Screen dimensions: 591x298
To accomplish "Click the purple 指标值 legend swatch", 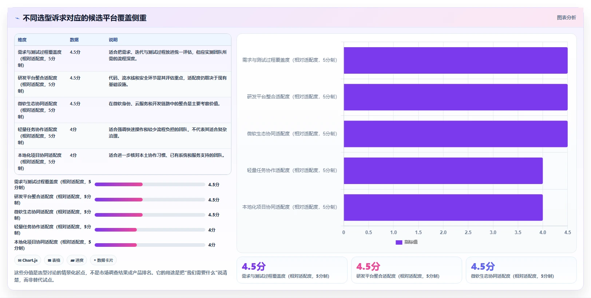I will pos(399,242).
